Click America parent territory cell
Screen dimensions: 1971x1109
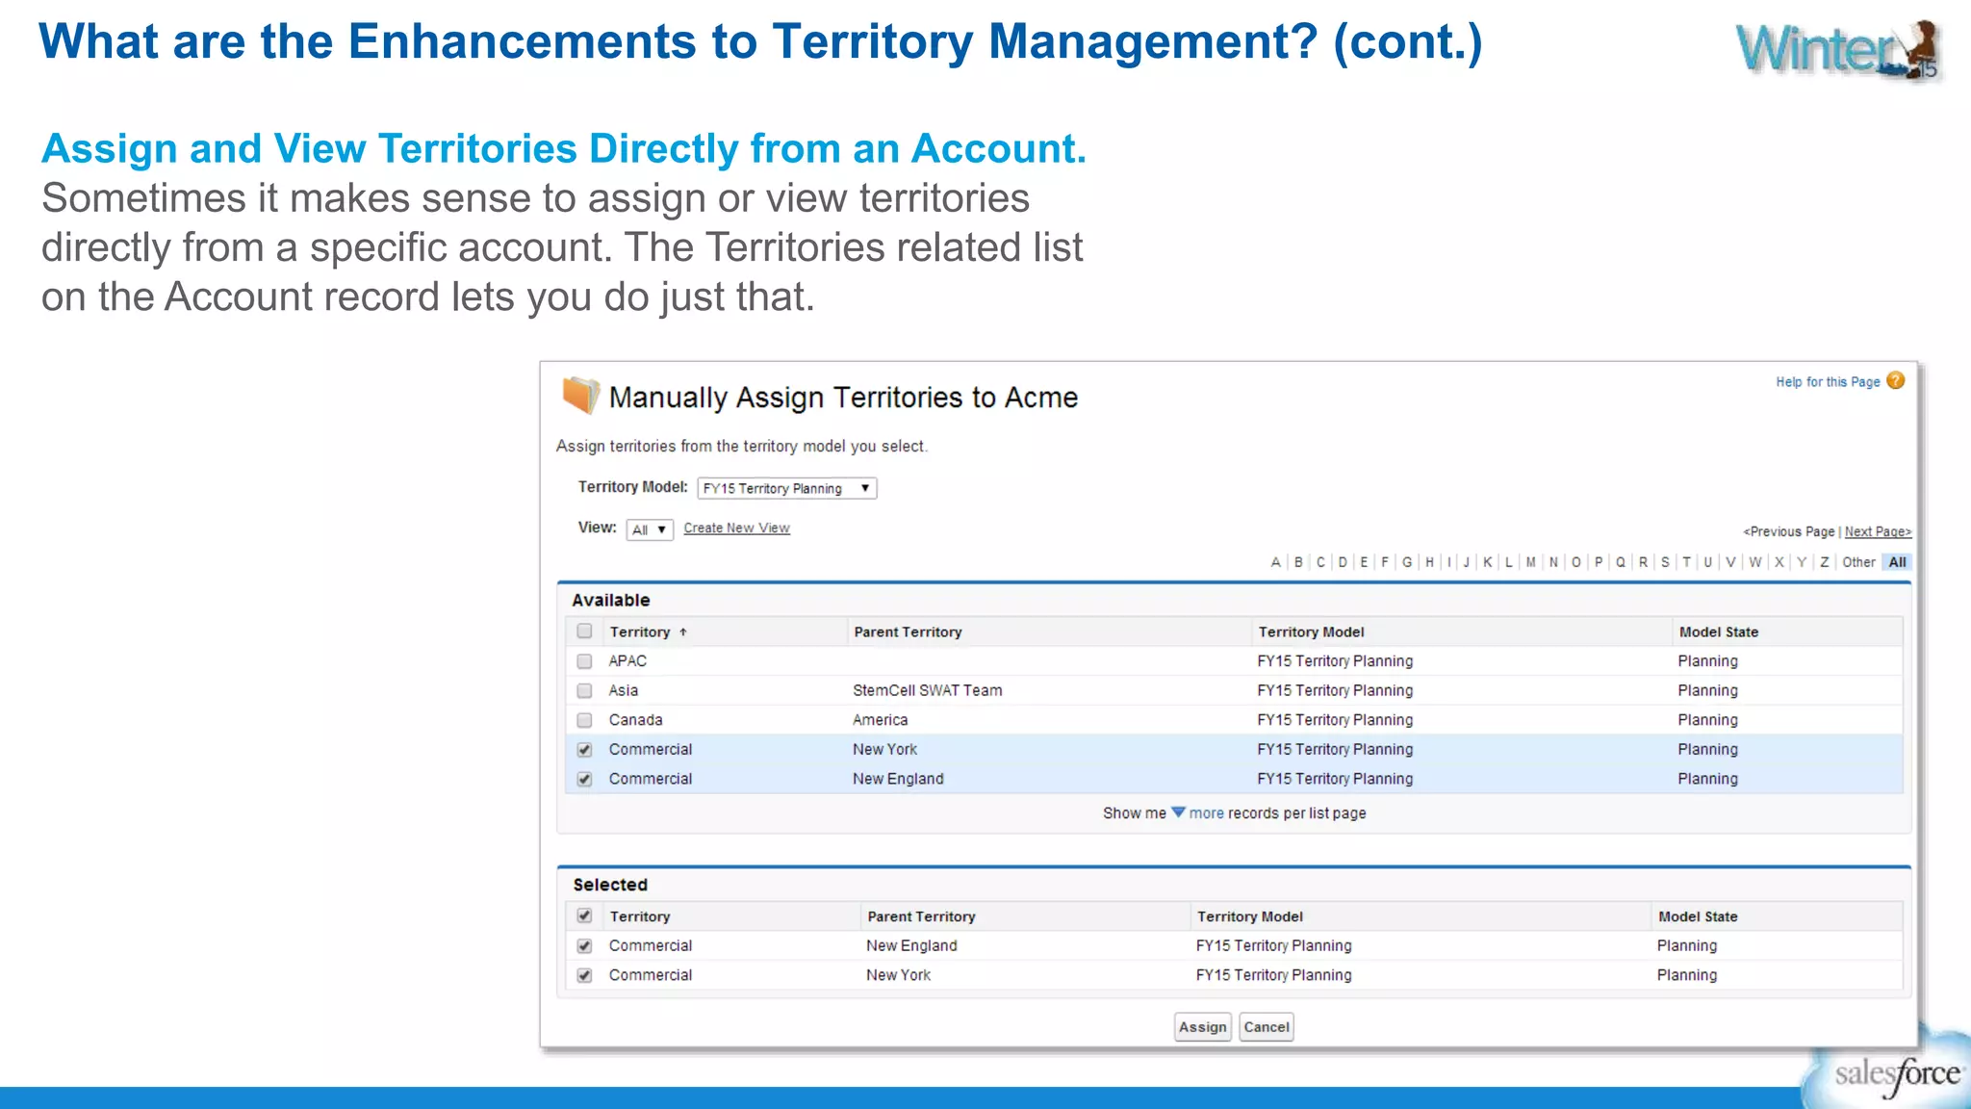[880, 720]
